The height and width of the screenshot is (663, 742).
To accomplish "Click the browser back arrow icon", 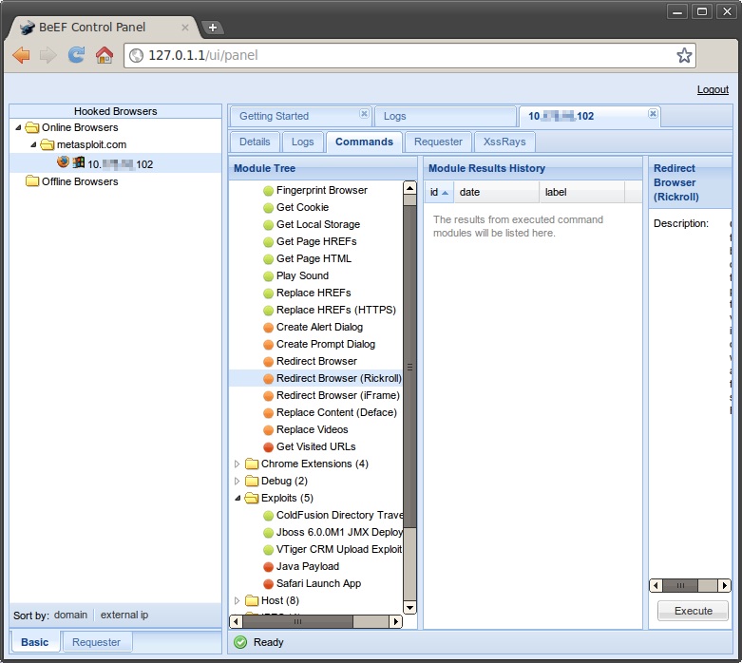I will point(21,55).
